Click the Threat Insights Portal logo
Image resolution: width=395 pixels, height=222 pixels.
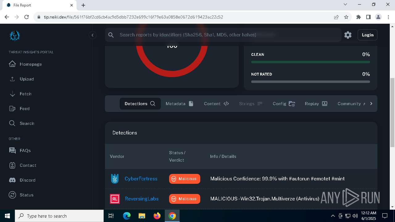pos(15,35)
